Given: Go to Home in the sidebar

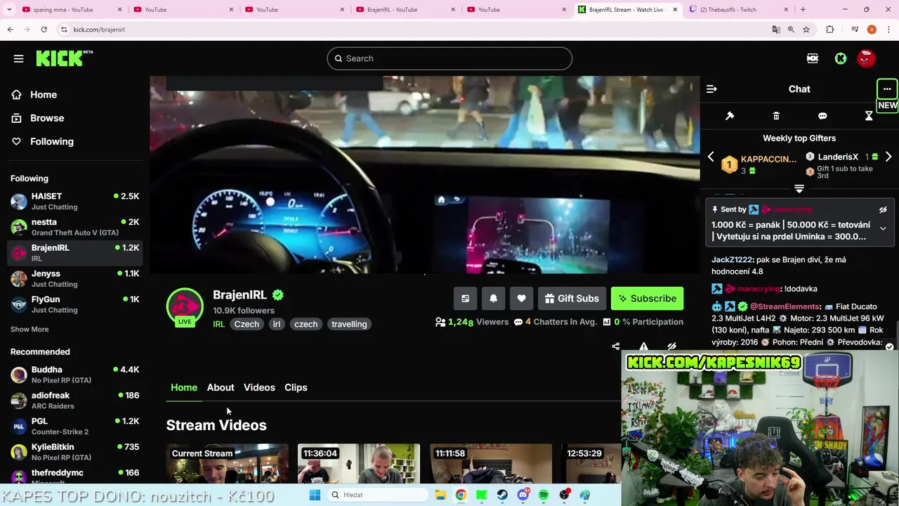Looking at the screenshot, I should coord(44,94).
